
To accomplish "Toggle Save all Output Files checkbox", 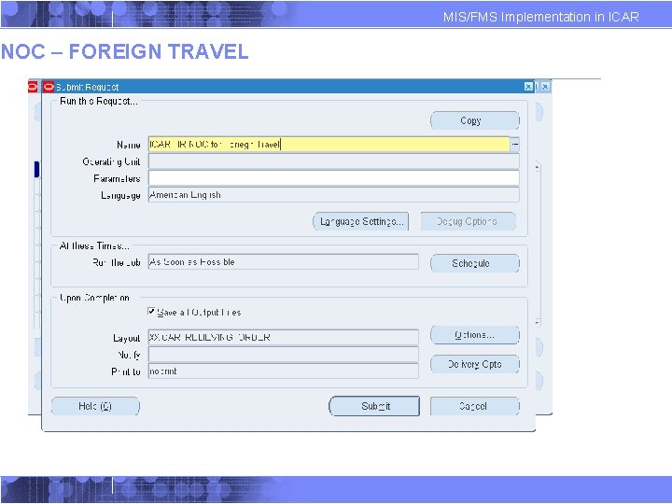I will 151,312.
